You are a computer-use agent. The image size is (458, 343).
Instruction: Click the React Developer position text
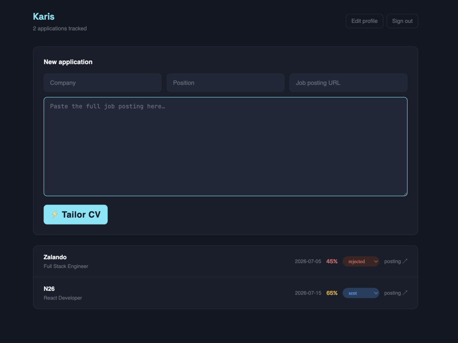pyautogui.click(x=63, y=298)
